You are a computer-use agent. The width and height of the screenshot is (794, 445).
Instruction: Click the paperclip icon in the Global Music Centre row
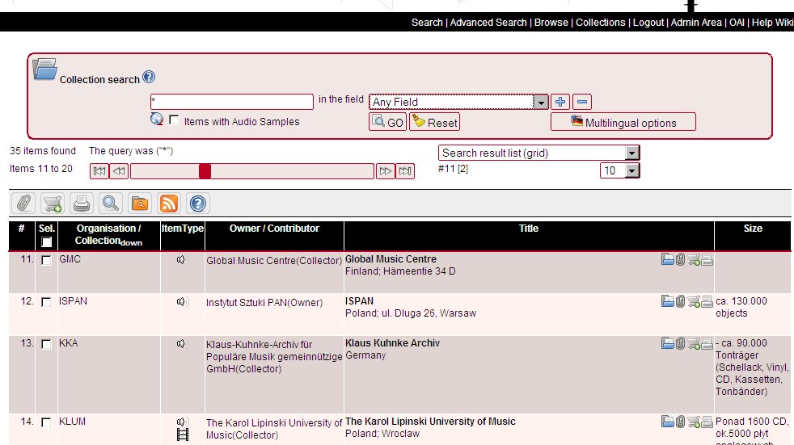680,259
